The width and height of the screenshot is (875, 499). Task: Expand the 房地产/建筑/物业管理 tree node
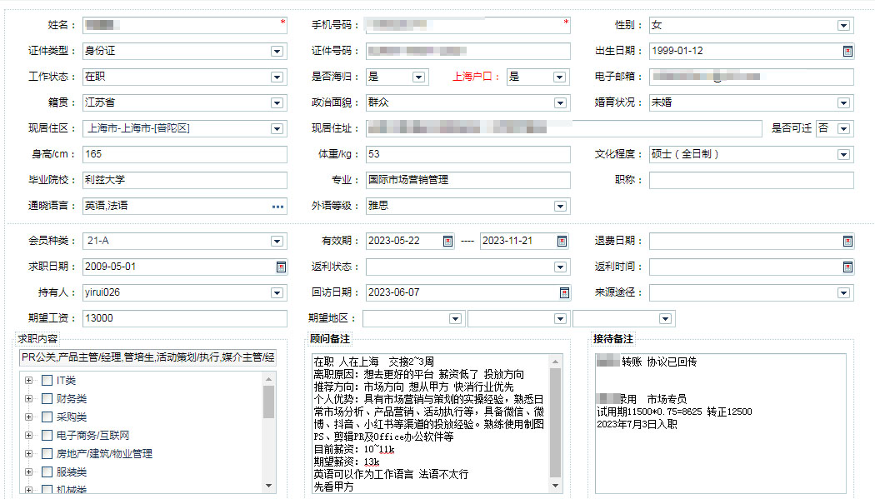point(28,454)
